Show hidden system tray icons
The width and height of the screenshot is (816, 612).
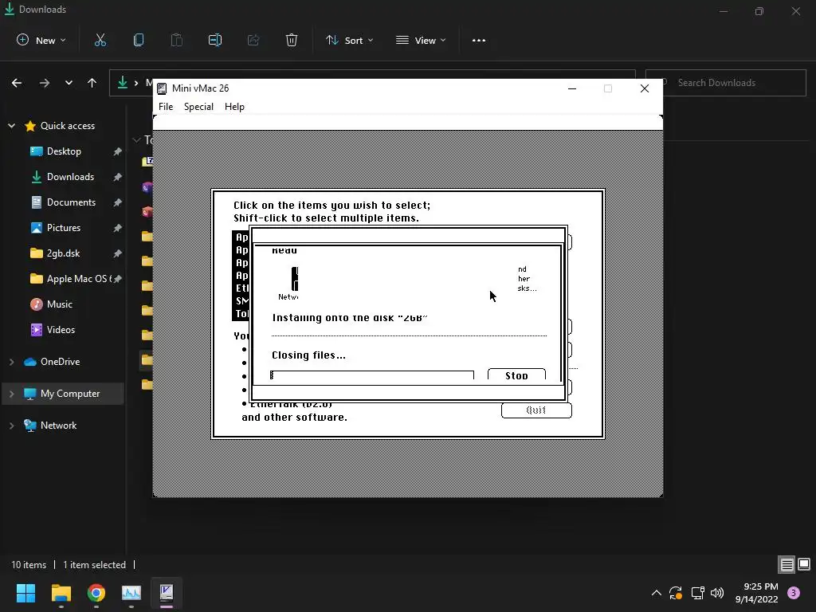click(x=657, y=593)
